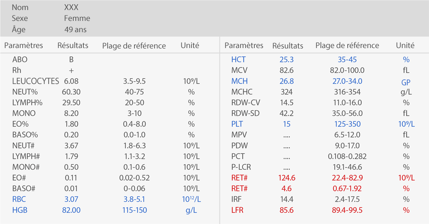Click the age value 49 ans

tap(75, 30)
